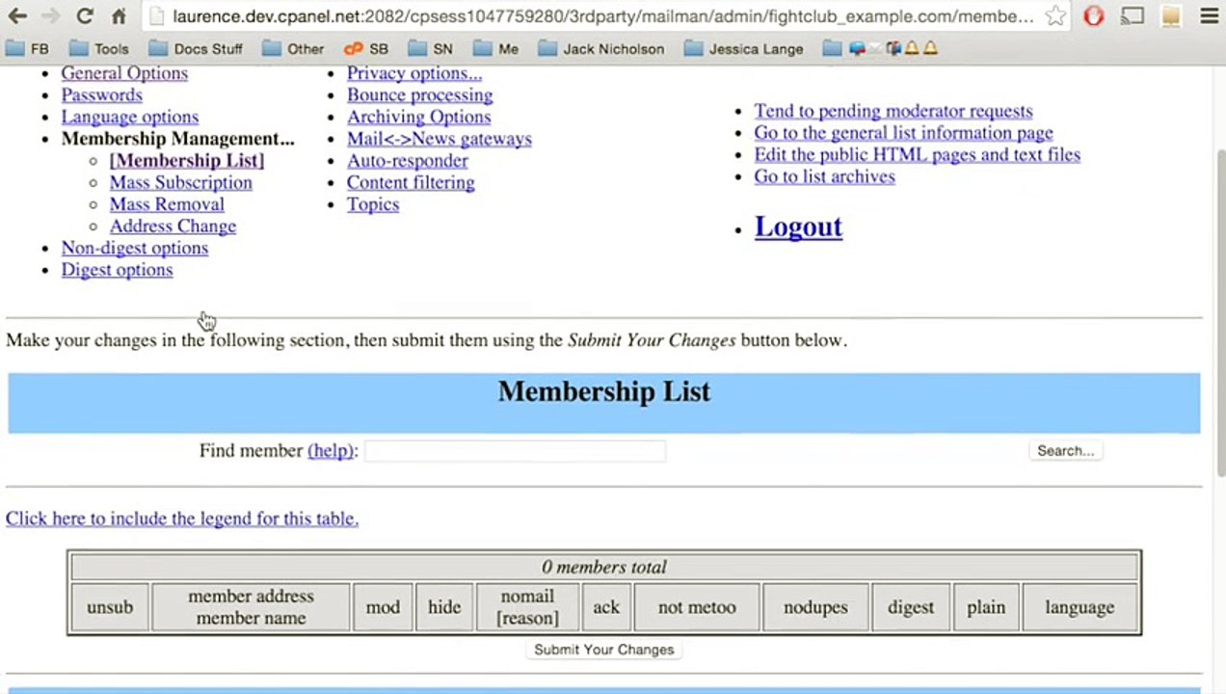Open Archiving Options
Screen dimensions: 1226x694
coord(418,117)
